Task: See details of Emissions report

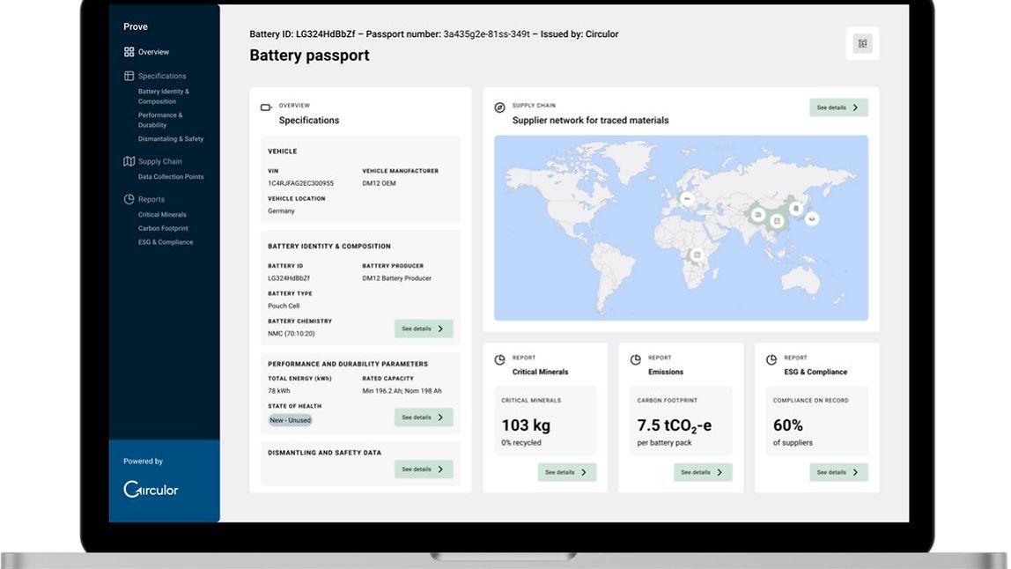Action: (703, 472)
